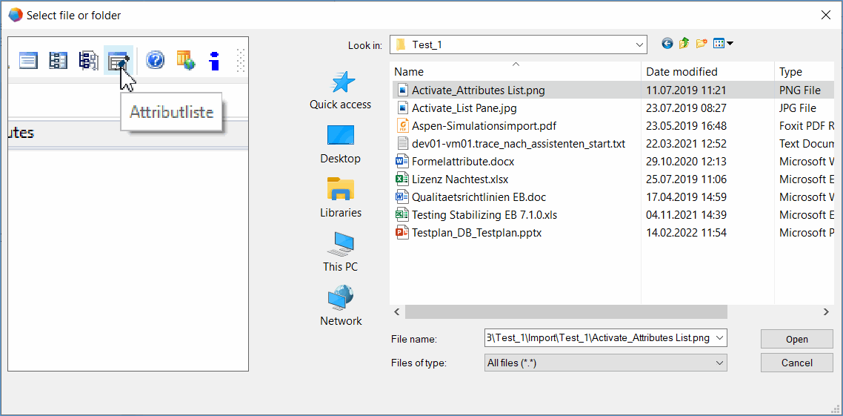Expand the Files of type dropdown
Viewport: 843px width, 416px height.
click(719, 363)
